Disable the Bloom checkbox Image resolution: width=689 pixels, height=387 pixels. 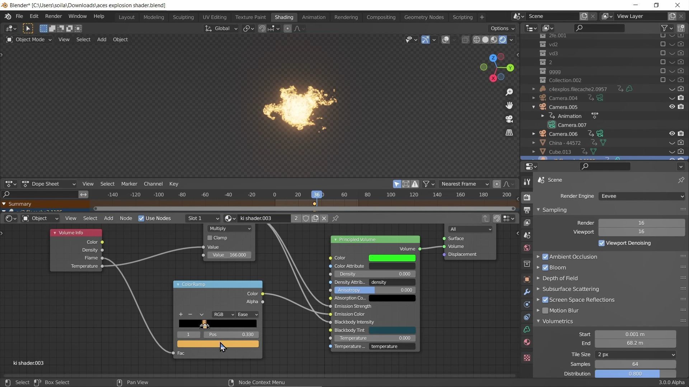[546, 268]
